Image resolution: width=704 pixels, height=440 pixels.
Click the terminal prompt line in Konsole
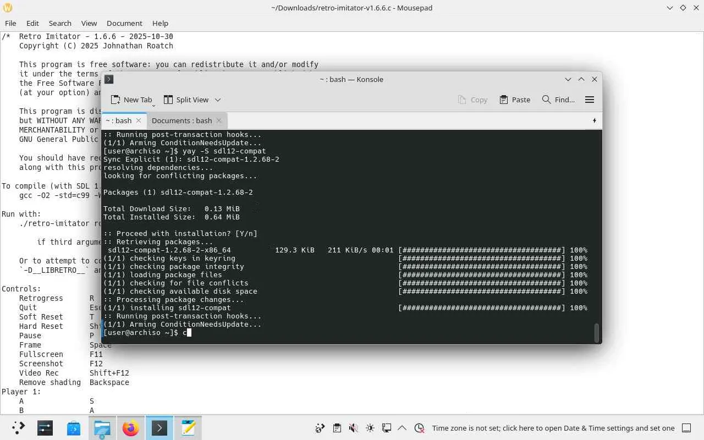coord(147,333)
